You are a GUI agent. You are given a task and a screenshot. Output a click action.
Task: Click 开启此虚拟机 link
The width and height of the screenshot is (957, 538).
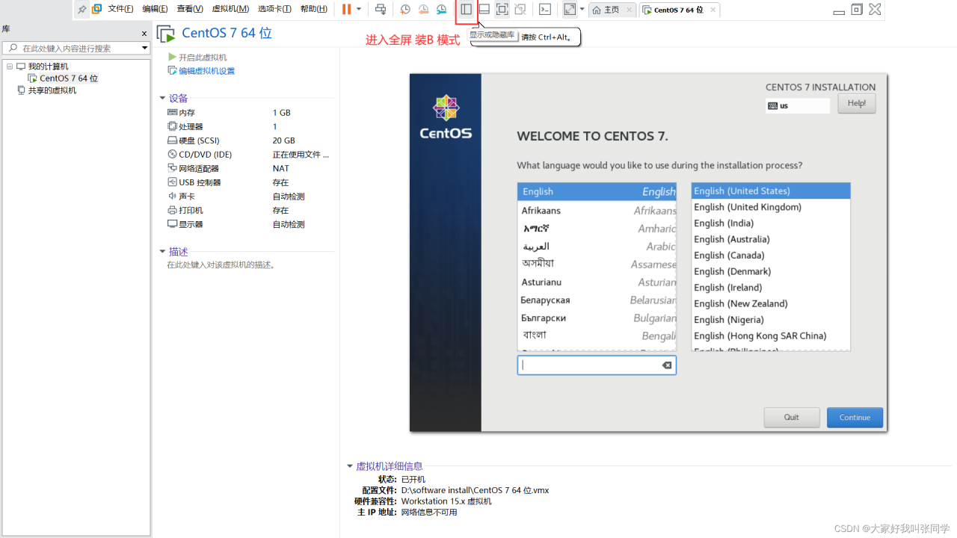tap(203, 58)
